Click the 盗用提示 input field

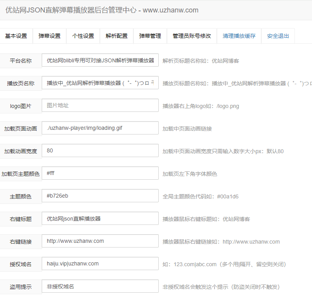(x=100, y=286)
